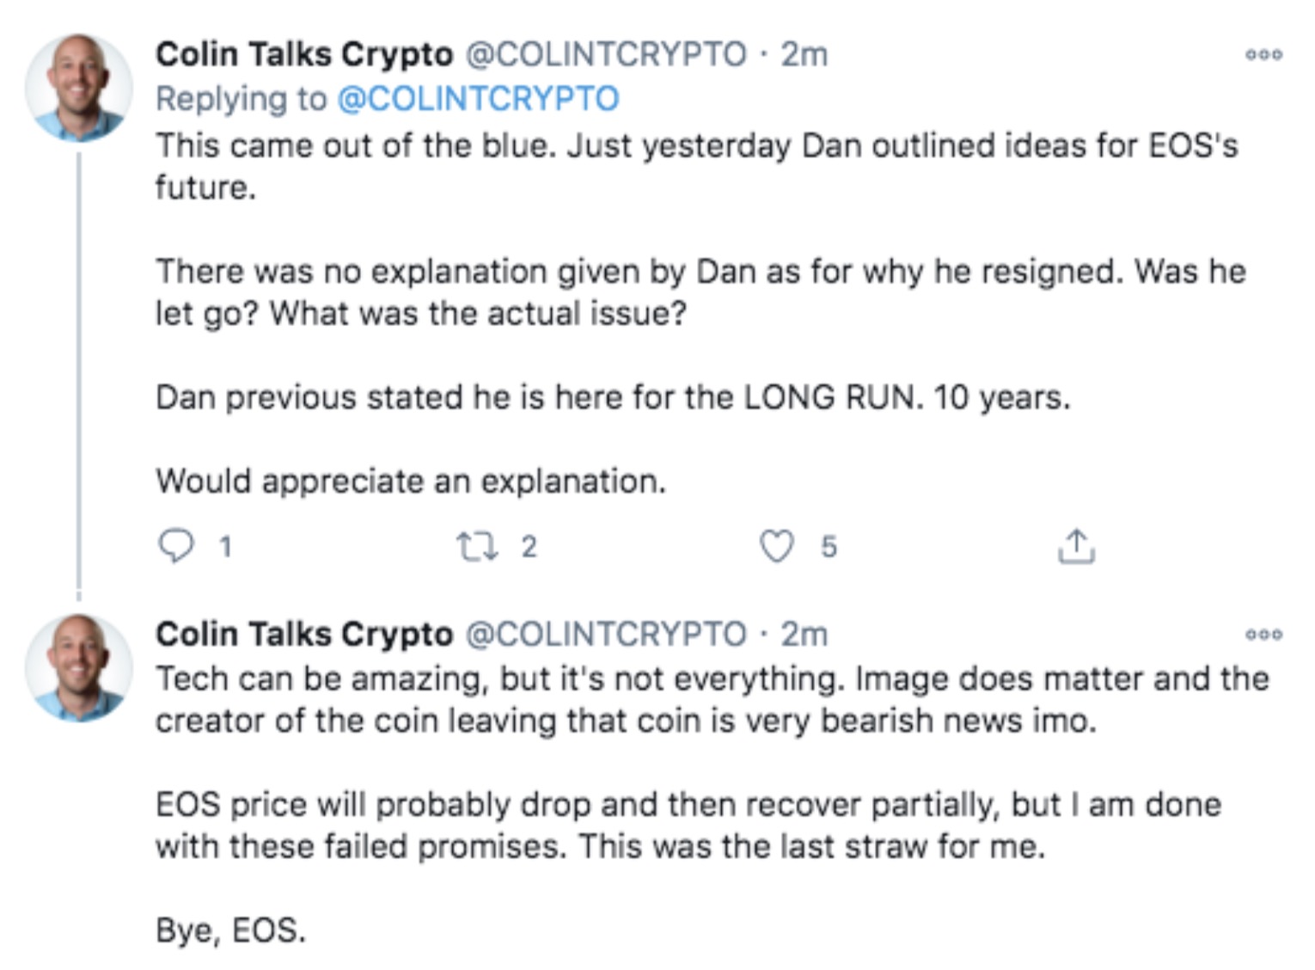Like the tweet with the heart icon
1315x970 pixels.
(776, 546)
